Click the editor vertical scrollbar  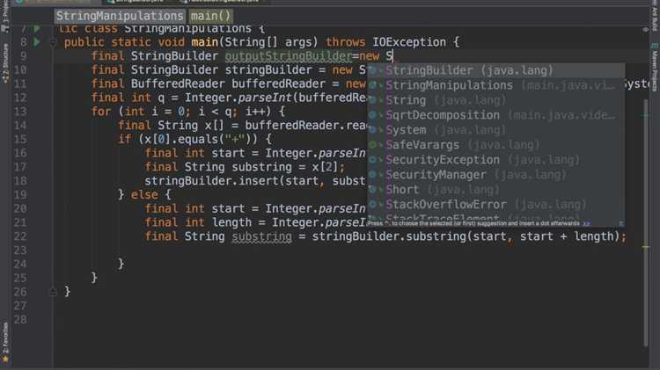tap(646, 223)
